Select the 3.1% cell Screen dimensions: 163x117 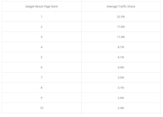coord(121,88)
